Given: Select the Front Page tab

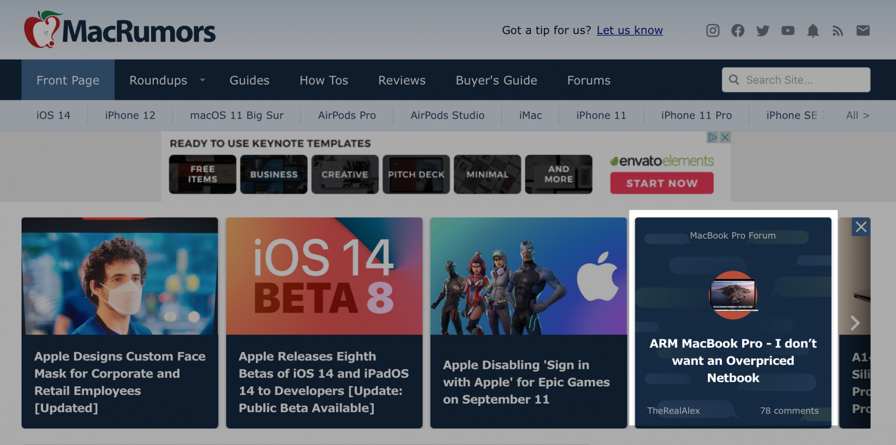Looking at the screenshot, I should point(68,80).
